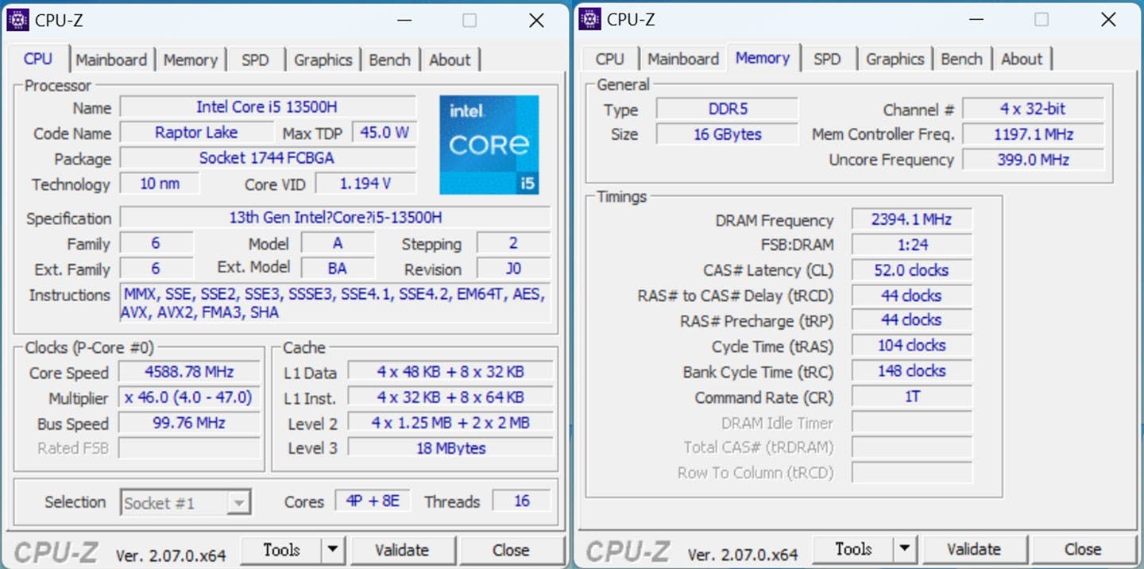
Task: Show the About tab in the left window
Action: pos(450,60)
